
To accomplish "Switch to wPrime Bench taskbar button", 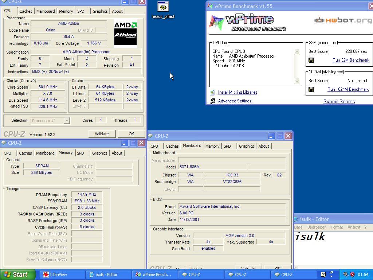I will pyautogui.click(x=154, y=275).
